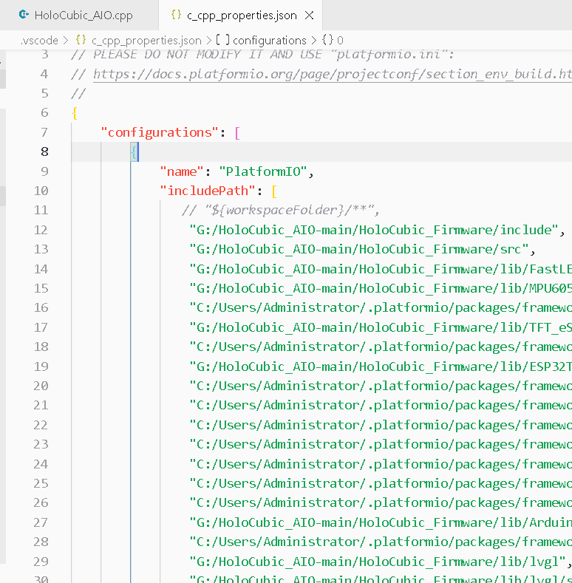This screenshot has width=572, height=583.
Task: Close the c_cpp_properties.json tab
Action: [x=309, y=16]
